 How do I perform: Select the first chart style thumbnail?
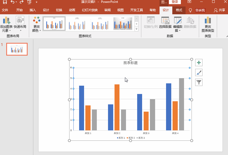[54, 23]
